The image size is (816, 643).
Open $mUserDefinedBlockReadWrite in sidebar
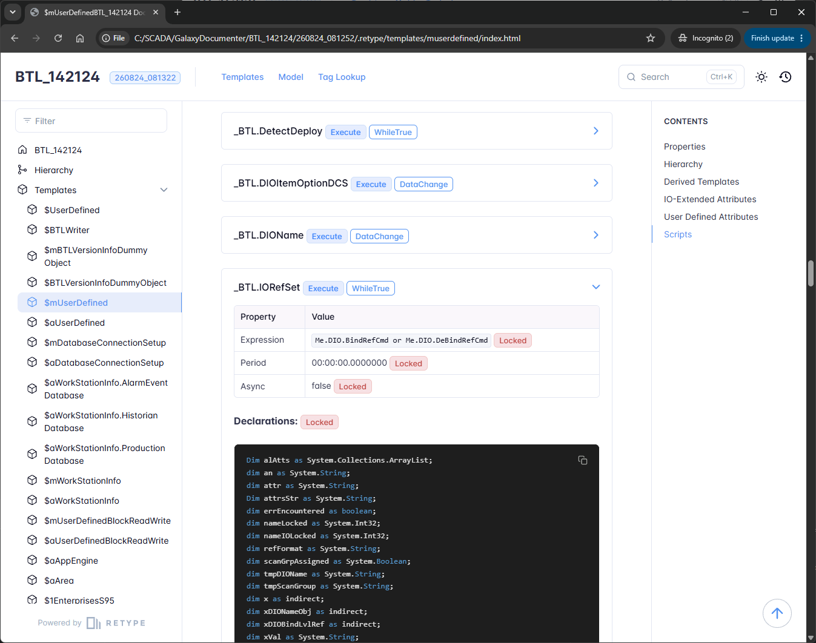[107, 520]
